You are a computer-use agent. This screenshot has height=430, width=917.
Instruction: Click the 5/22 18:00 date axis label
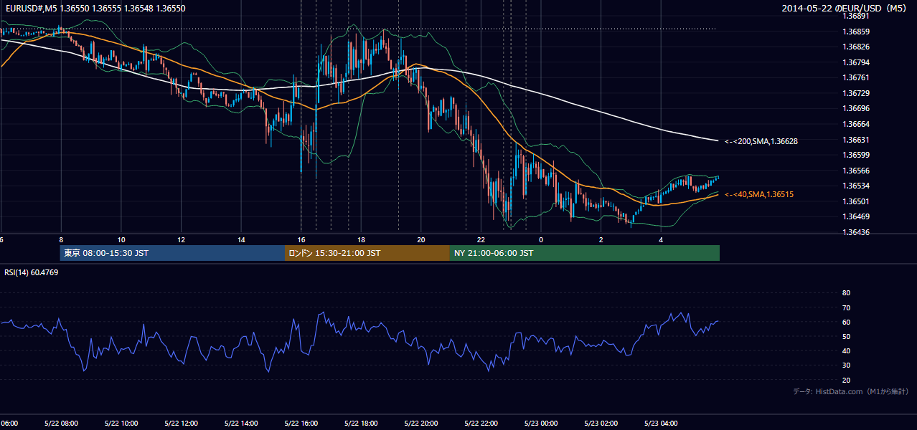coord(361,423)
